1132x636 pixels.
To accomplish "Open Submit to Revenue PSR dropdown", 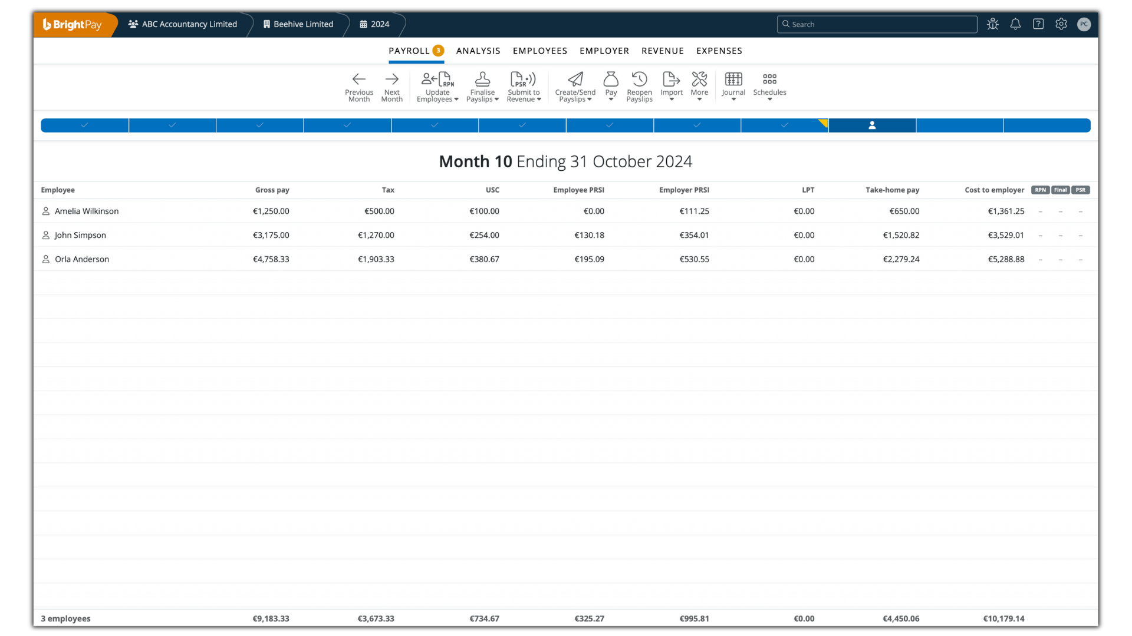I will [x=524, y=87].
